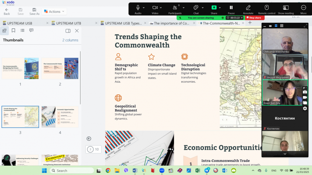Open the More menu in Zoom
Screen dimensions: 312x175
pos(303,9)
